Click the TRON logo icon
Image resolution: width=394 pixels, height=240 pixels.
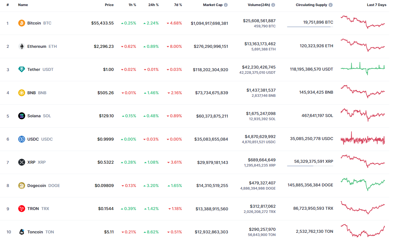tap(22, 209)
